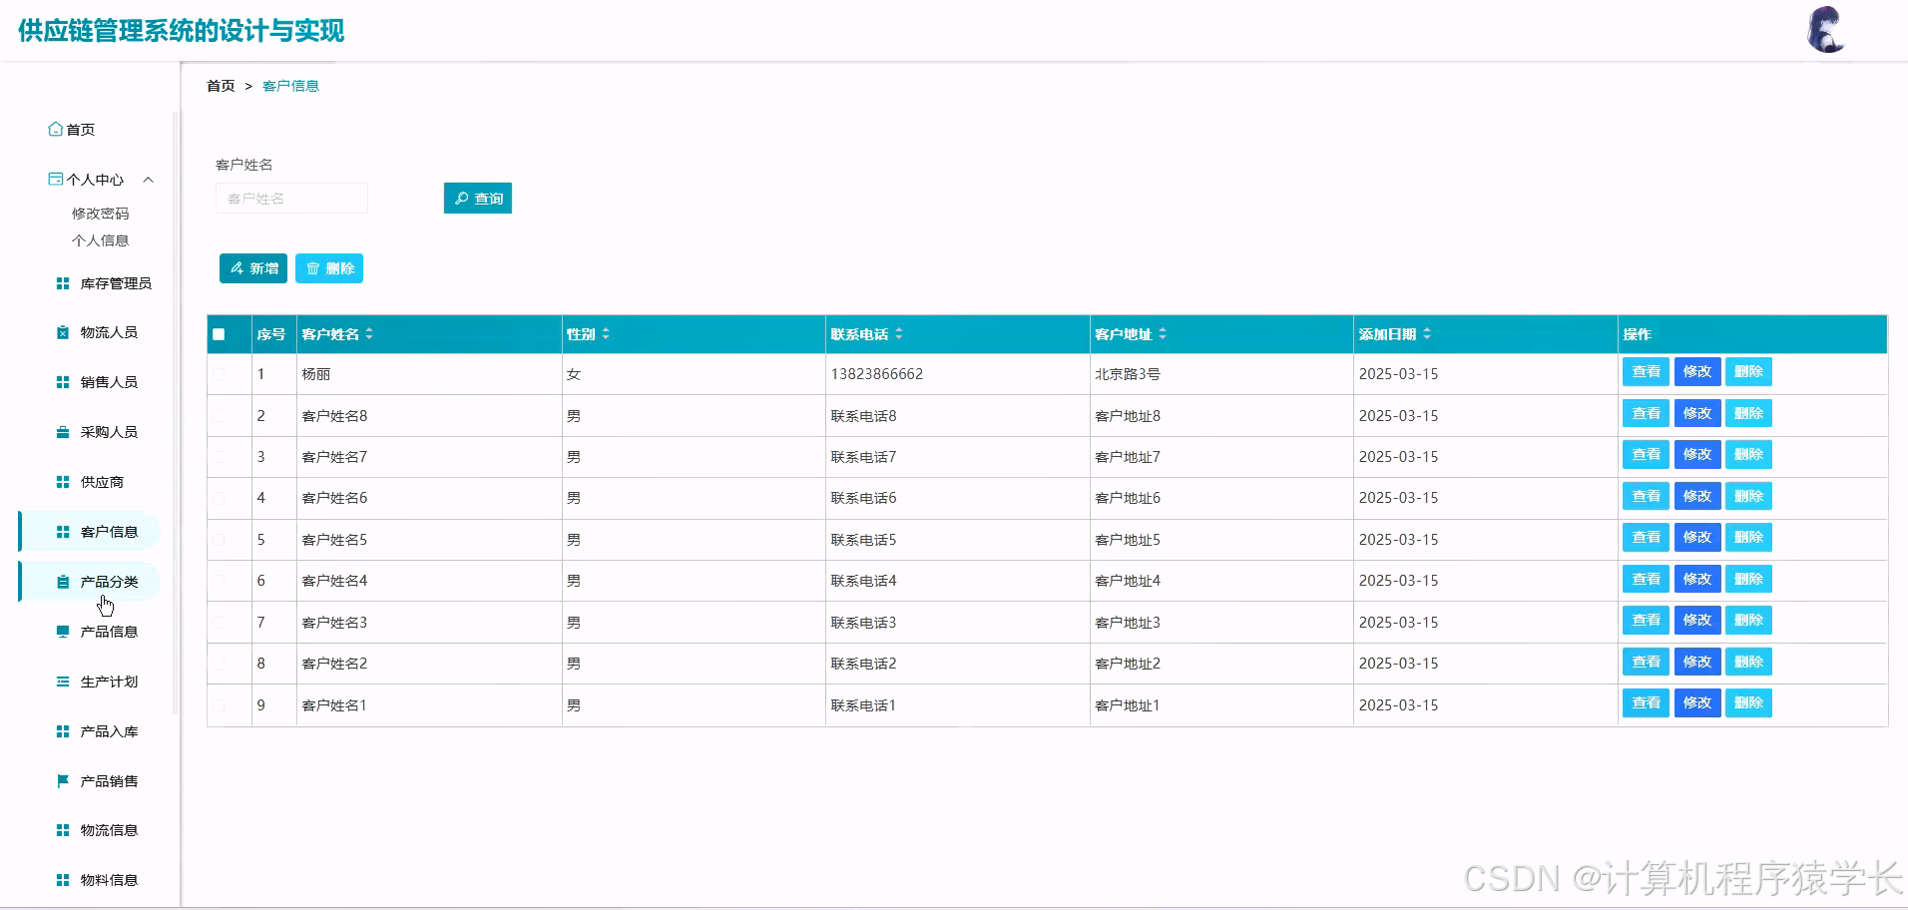
Task: Check the row checkbox for 客户姓名4
Action: point(219,581)
